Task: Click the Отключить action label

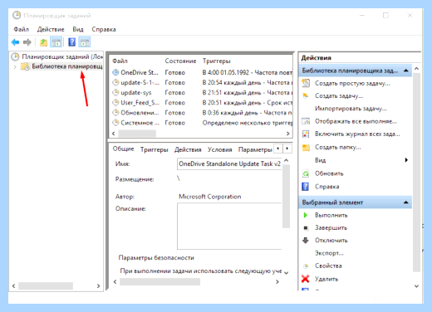Action: coord(331,241)
